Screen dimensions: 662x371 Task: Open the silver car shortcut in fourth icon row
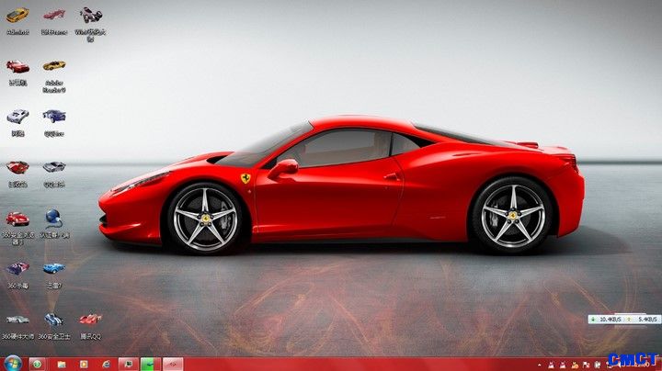54,167
